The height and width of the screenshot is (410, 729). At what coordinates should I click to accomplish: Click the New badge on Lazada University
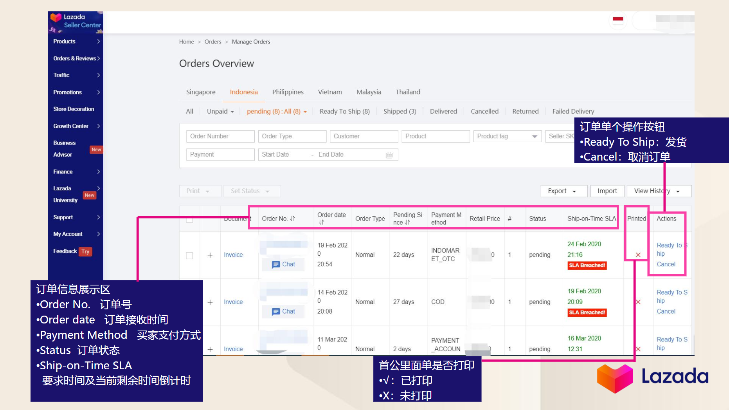click(90, 195)
